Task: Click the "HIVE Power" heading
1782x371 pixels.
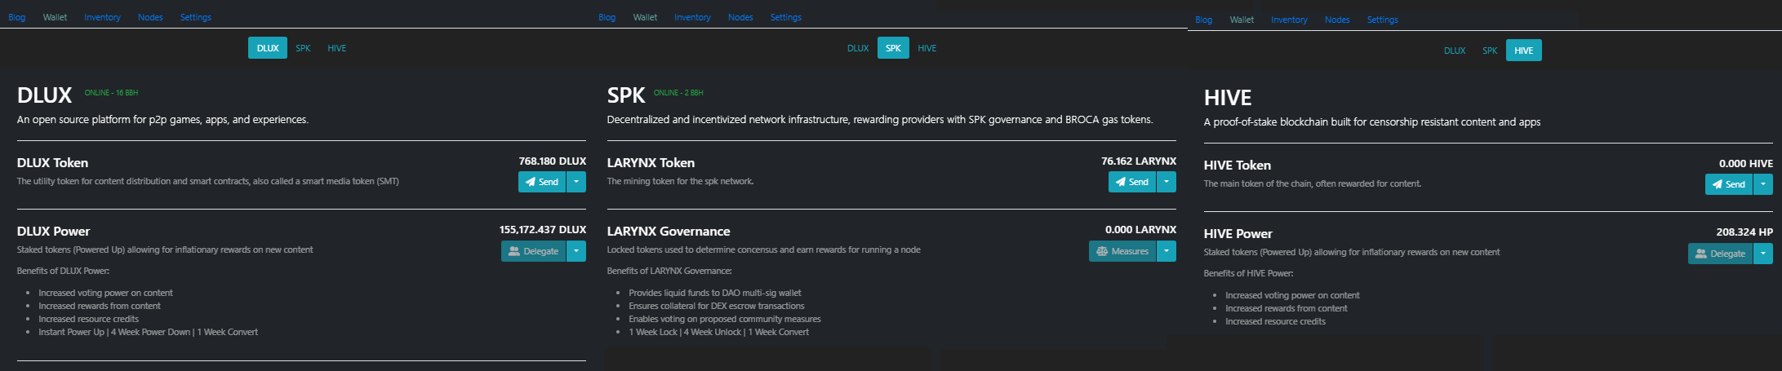Action: (x=1238, y=234)
